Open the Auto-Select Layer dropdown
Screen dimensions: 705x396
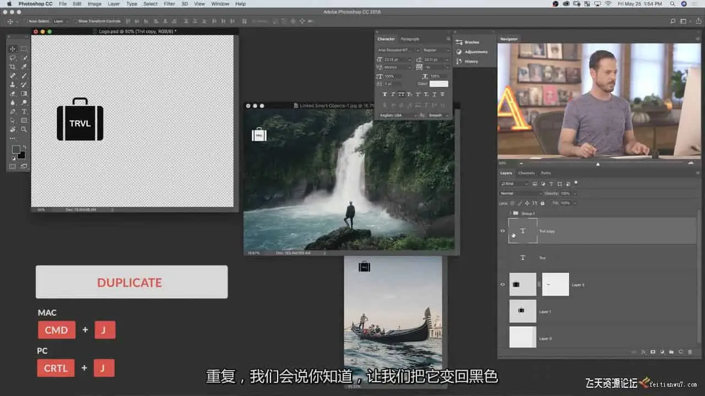click(x=60, y=21)
